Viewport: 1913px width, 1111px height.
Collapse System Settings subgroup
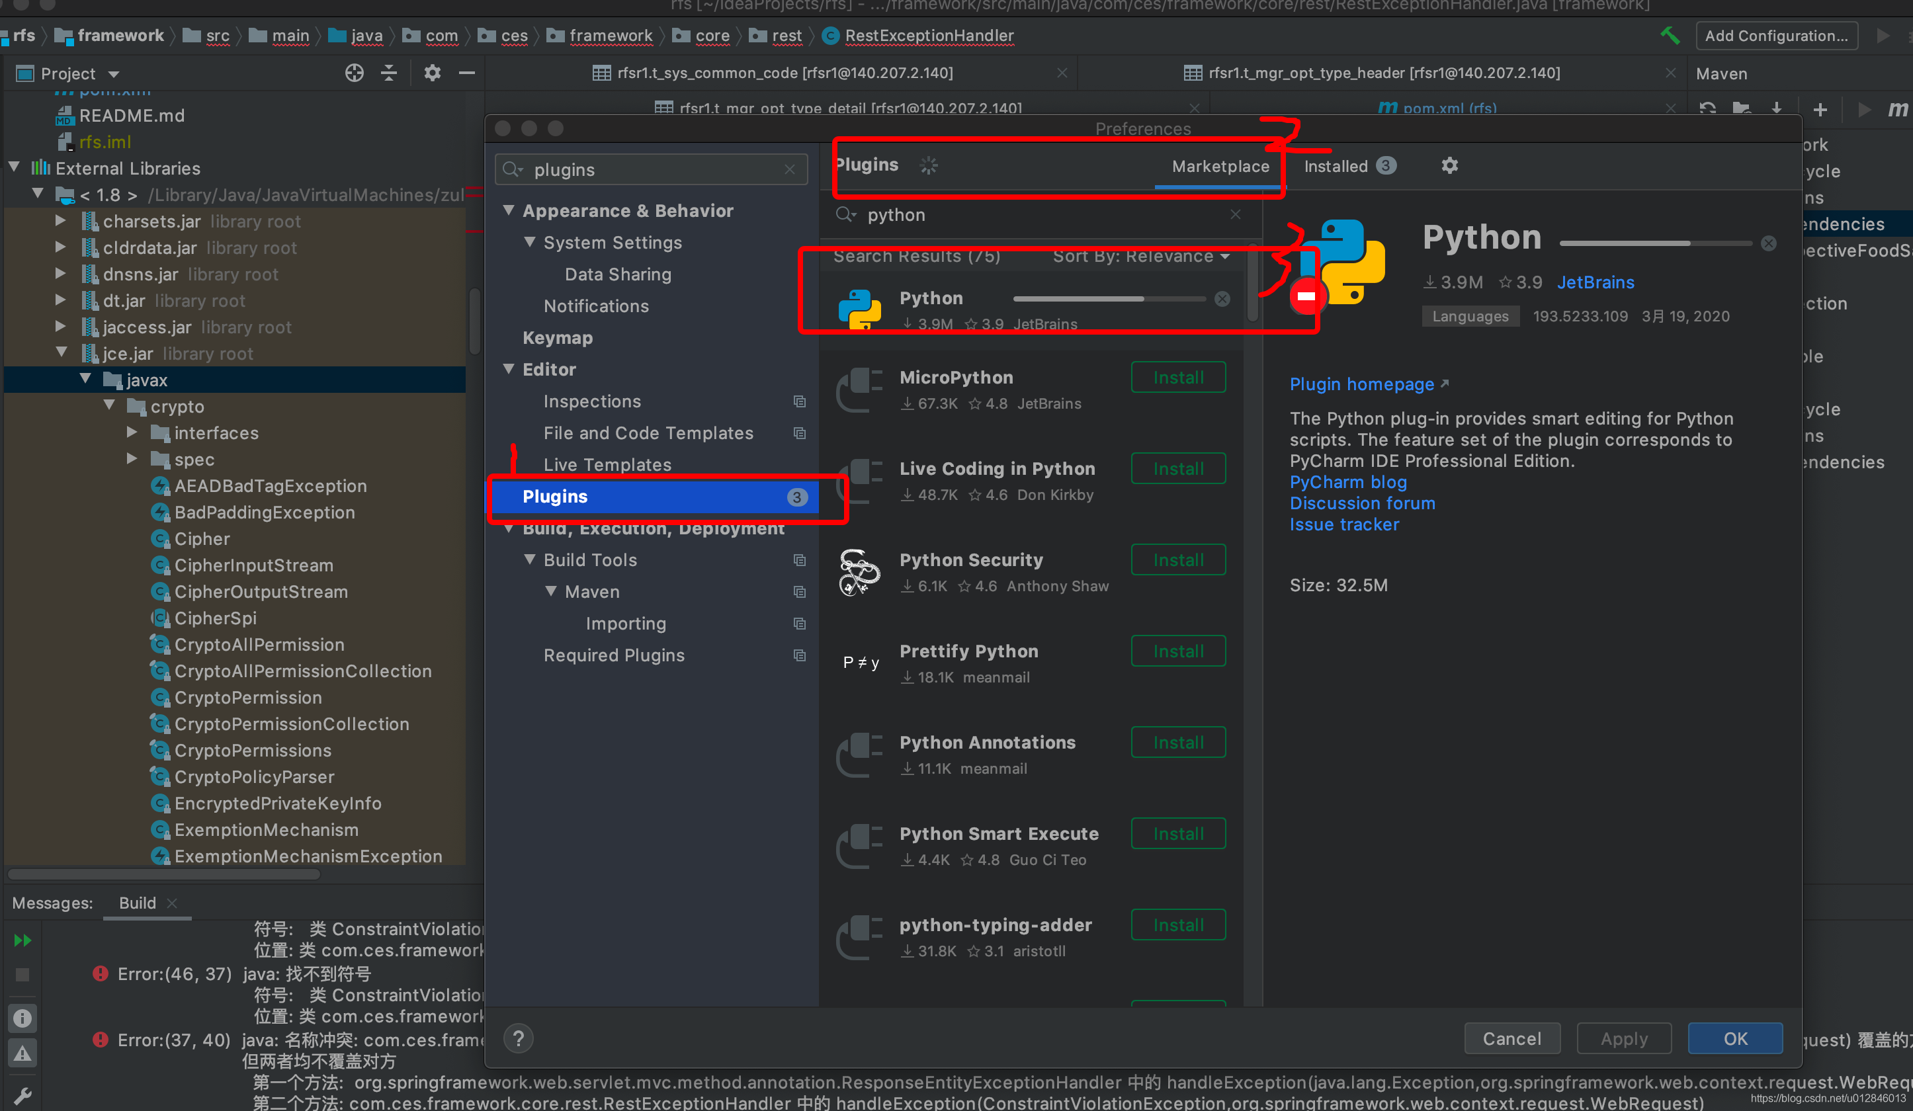coord(530,242)
